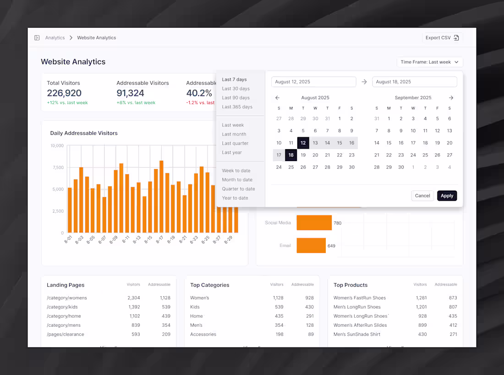Cancel the date range selection
504x375 pixels.
tap(422, 196)
